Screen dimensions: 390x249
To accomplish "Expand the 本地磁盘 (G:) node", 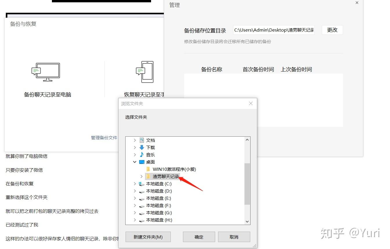I will pos(135,213).
